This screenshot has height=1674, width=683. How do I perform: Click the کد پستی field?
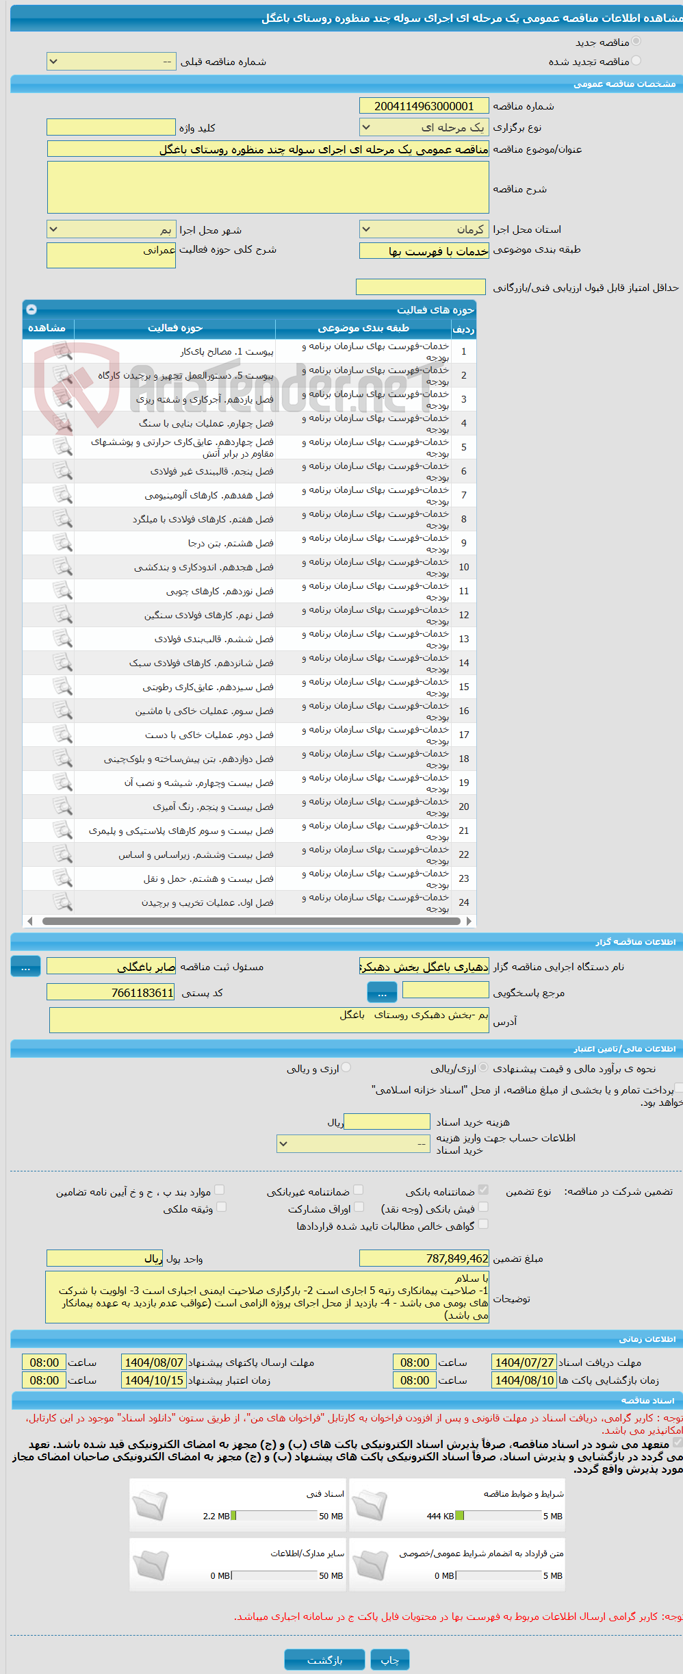(111, 992)
